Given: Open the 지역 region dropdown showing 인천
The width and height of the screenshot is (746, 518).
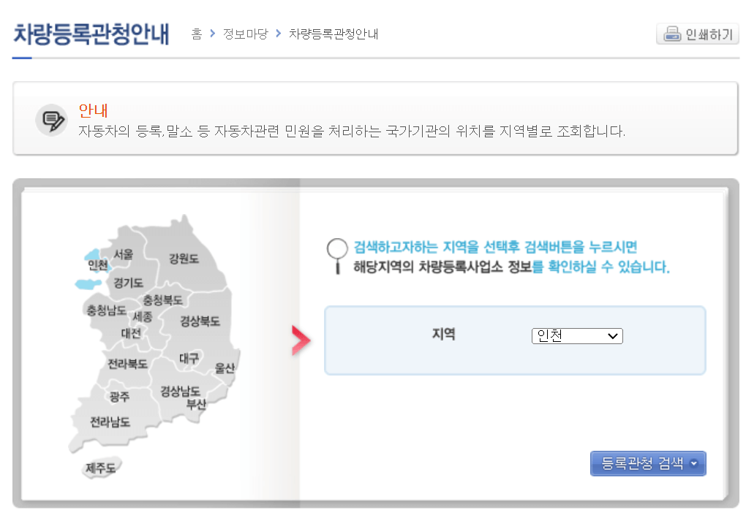Looking at the screenshot, I should (x=577, y=336).
